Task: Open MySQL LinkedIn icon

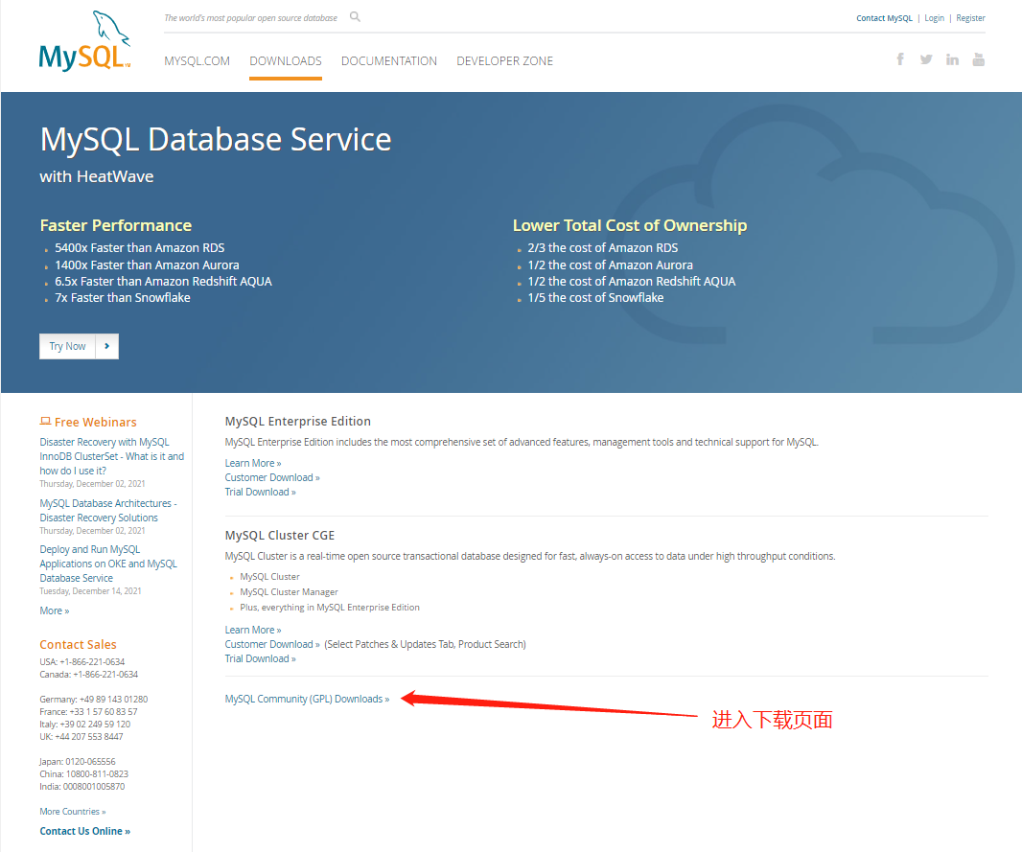Action: 952,60
